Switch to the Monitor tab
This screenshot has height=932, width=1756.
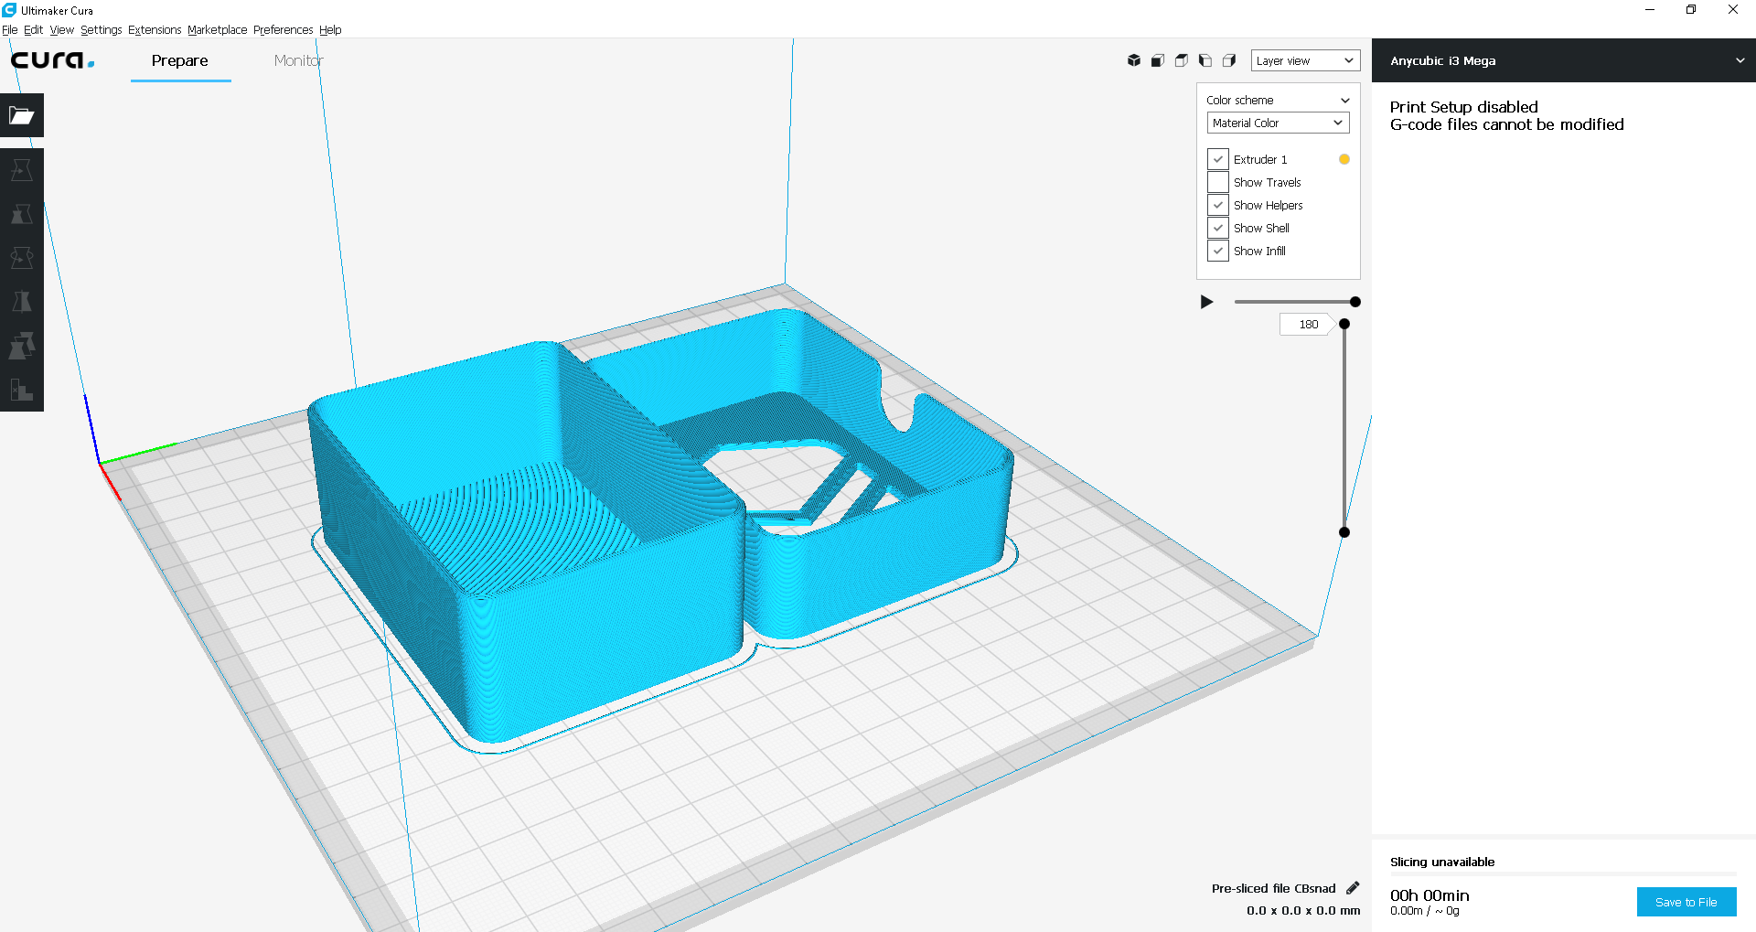coord(298,60)
